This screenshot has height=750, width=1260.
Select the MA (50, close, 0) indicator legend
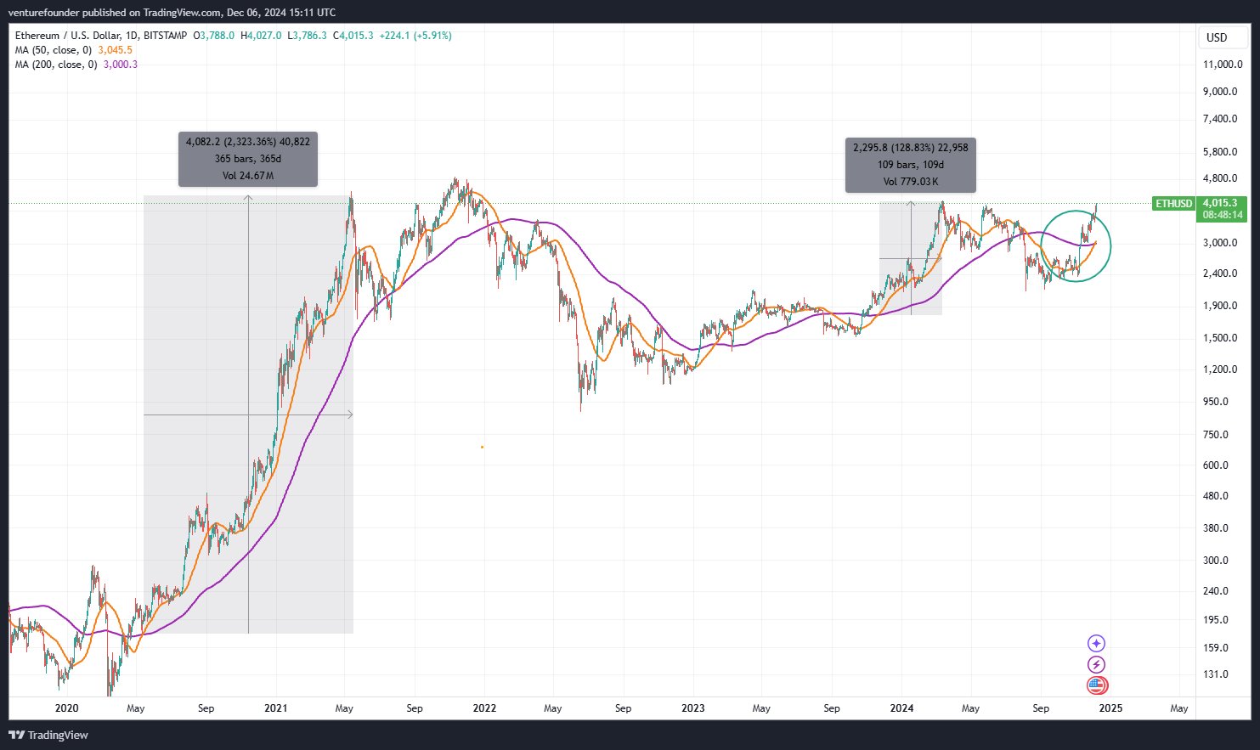click(x=53, y=50)
